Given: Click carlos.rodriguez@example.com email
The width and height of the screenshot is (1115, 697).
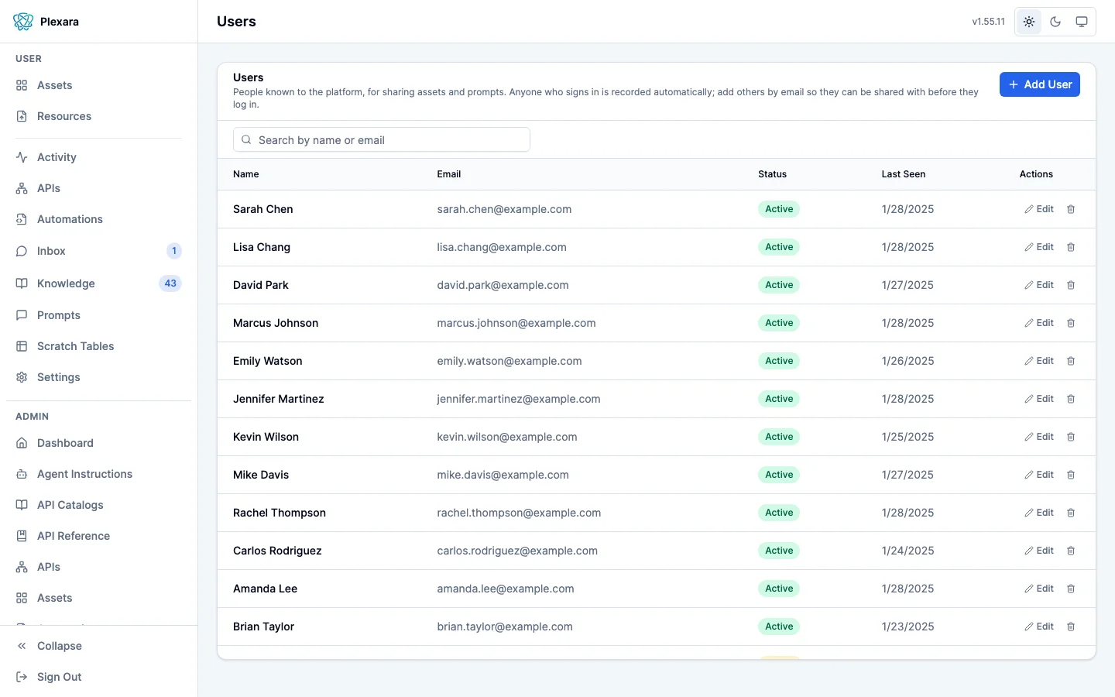Looking at the screenshot, I should 517,551.
